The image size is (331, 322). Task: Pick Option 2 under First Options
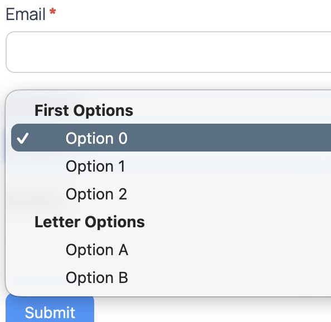click(171, 194)
